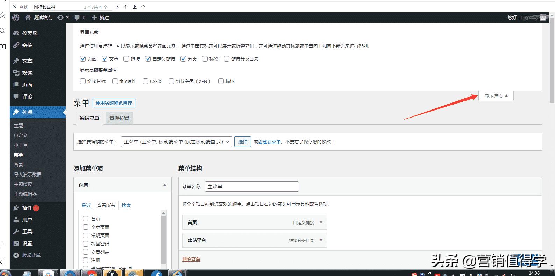Enable the 标签 checkbox in screen options
Screen dimensions: 555x276
[205, 59]
